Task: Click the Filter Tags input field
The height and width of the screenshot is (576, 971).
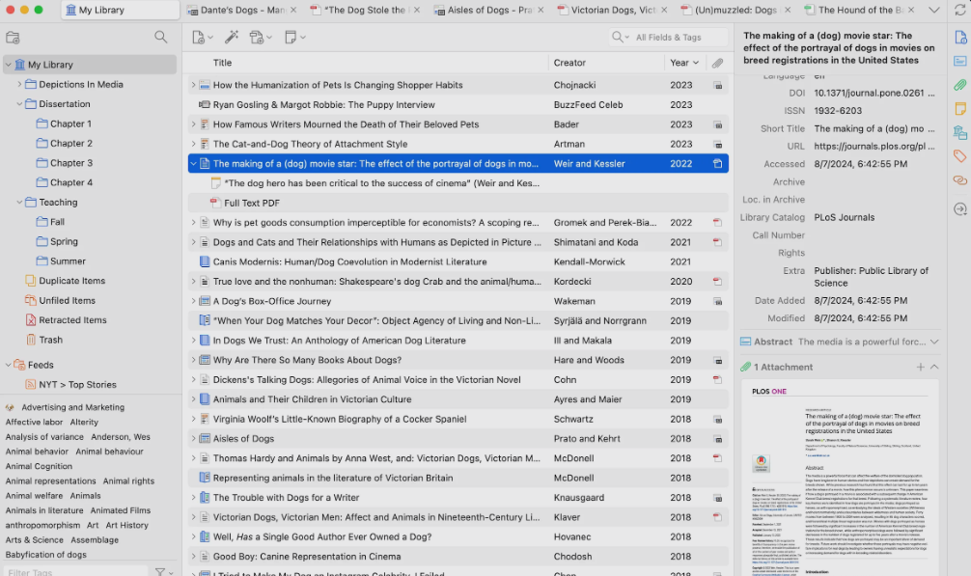Action: (x=75, y=572)
